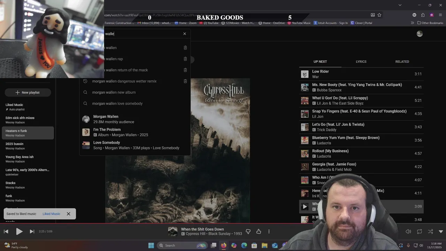This screenshot has width=446, height=251.
Task: Open the account avatar at top right
Action: 420,34
